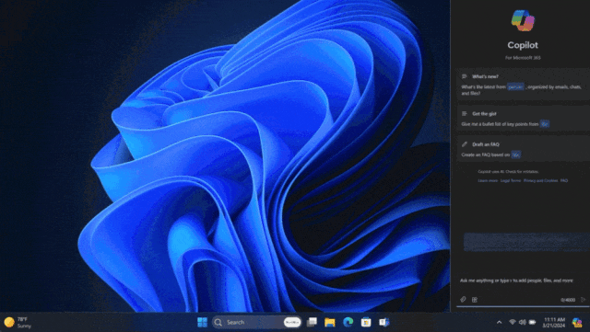Click the battery tray icon
The width and height of the screenshot is (590, 332).
click(x=533, y=322)
